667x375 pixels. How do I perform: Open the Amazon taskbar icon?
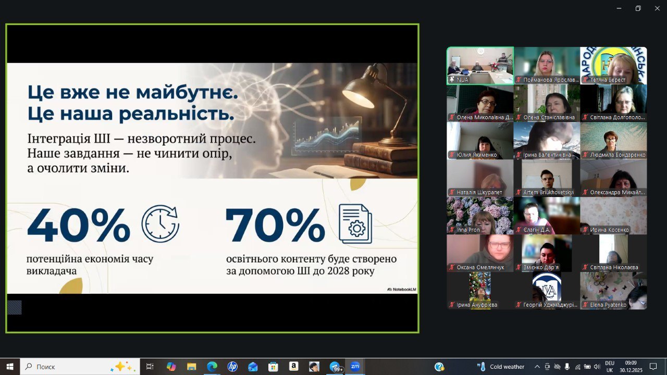(293, 367)
